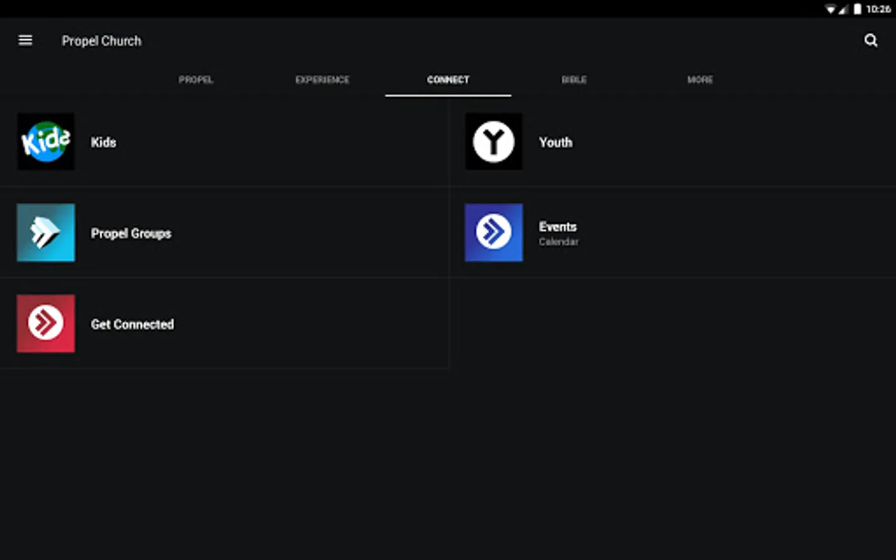
Task: Switch to the Experience tab
Action: tap(322, 80)
